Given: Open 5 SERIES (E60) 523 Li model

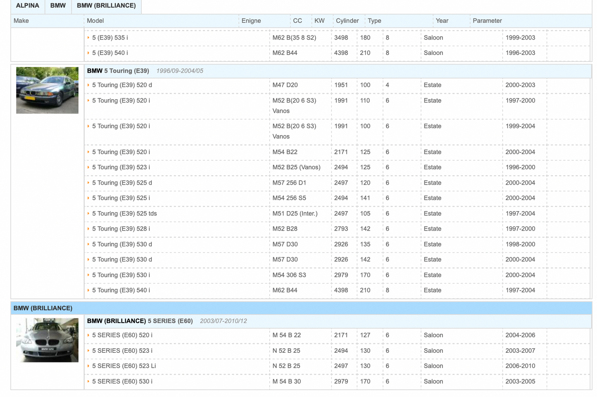Looking at the screenshot, I should point(124,366).
